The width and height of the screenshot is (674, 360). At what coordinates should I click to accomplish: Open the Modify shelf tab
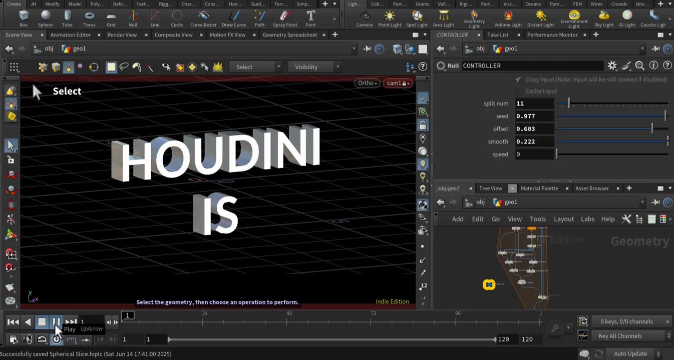coord(52,4)
